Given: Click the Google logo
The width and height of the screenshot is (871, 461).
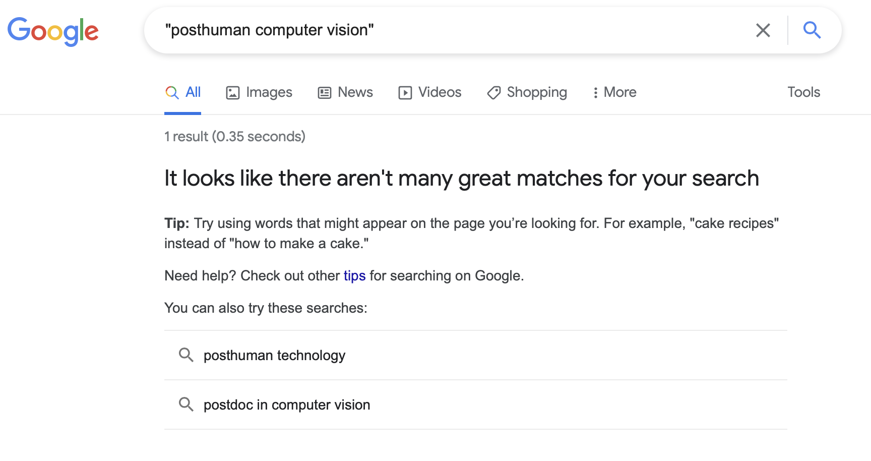Looking at the screenshot, I should tap(53, 31).
